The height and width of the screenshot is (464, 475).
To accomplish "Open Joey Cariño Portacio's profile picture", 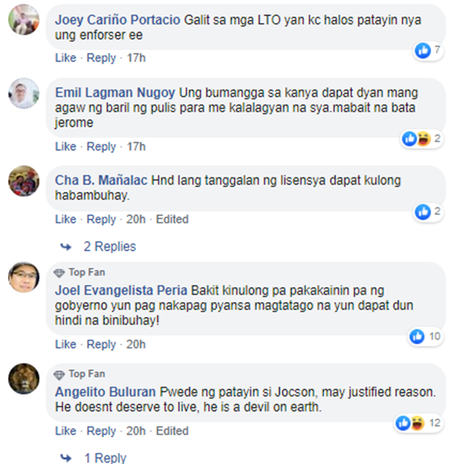I will click(x=24, y=20).
